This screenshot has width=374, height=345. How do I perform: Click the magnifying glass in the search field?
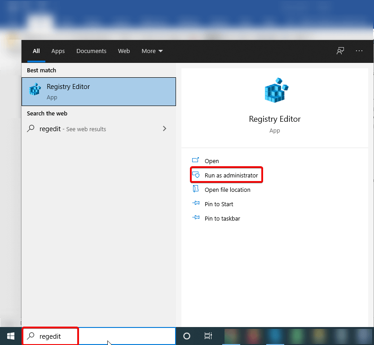pos(31,336)
